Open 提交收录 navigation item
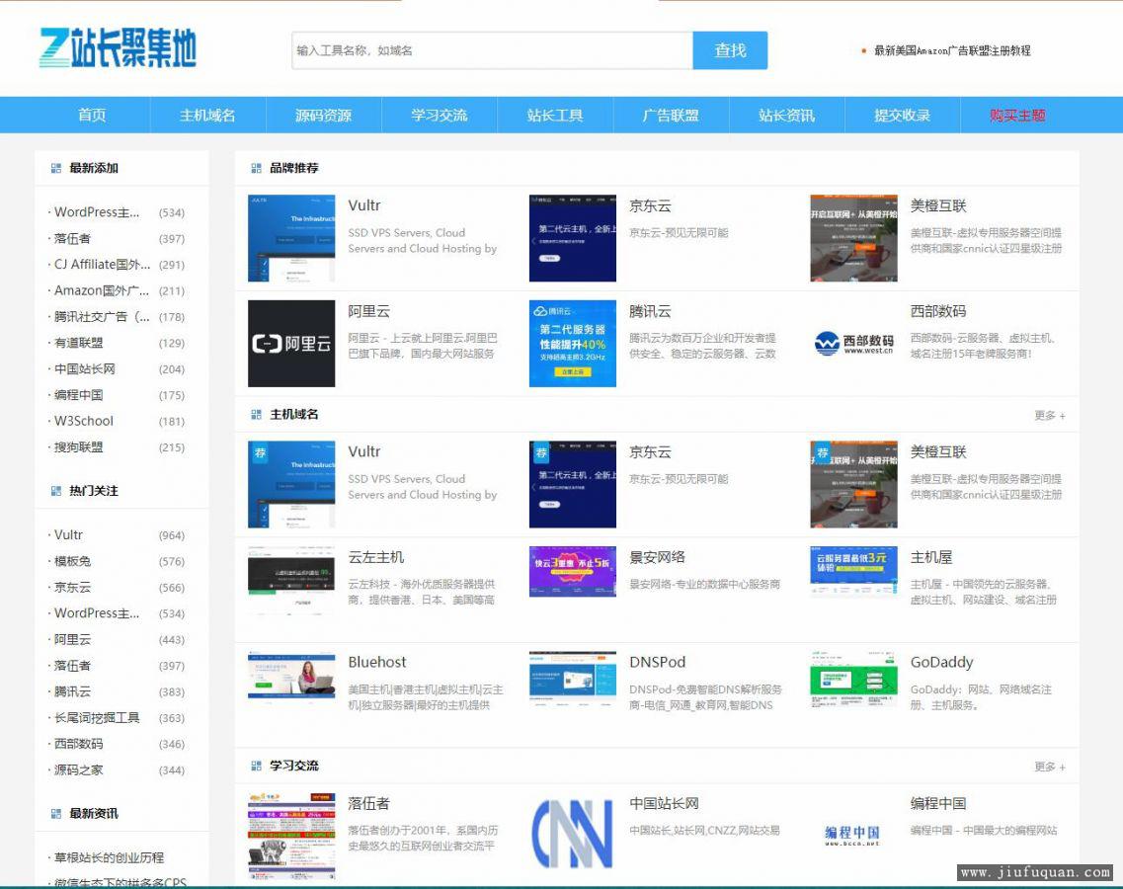 (x=903, y=116)
